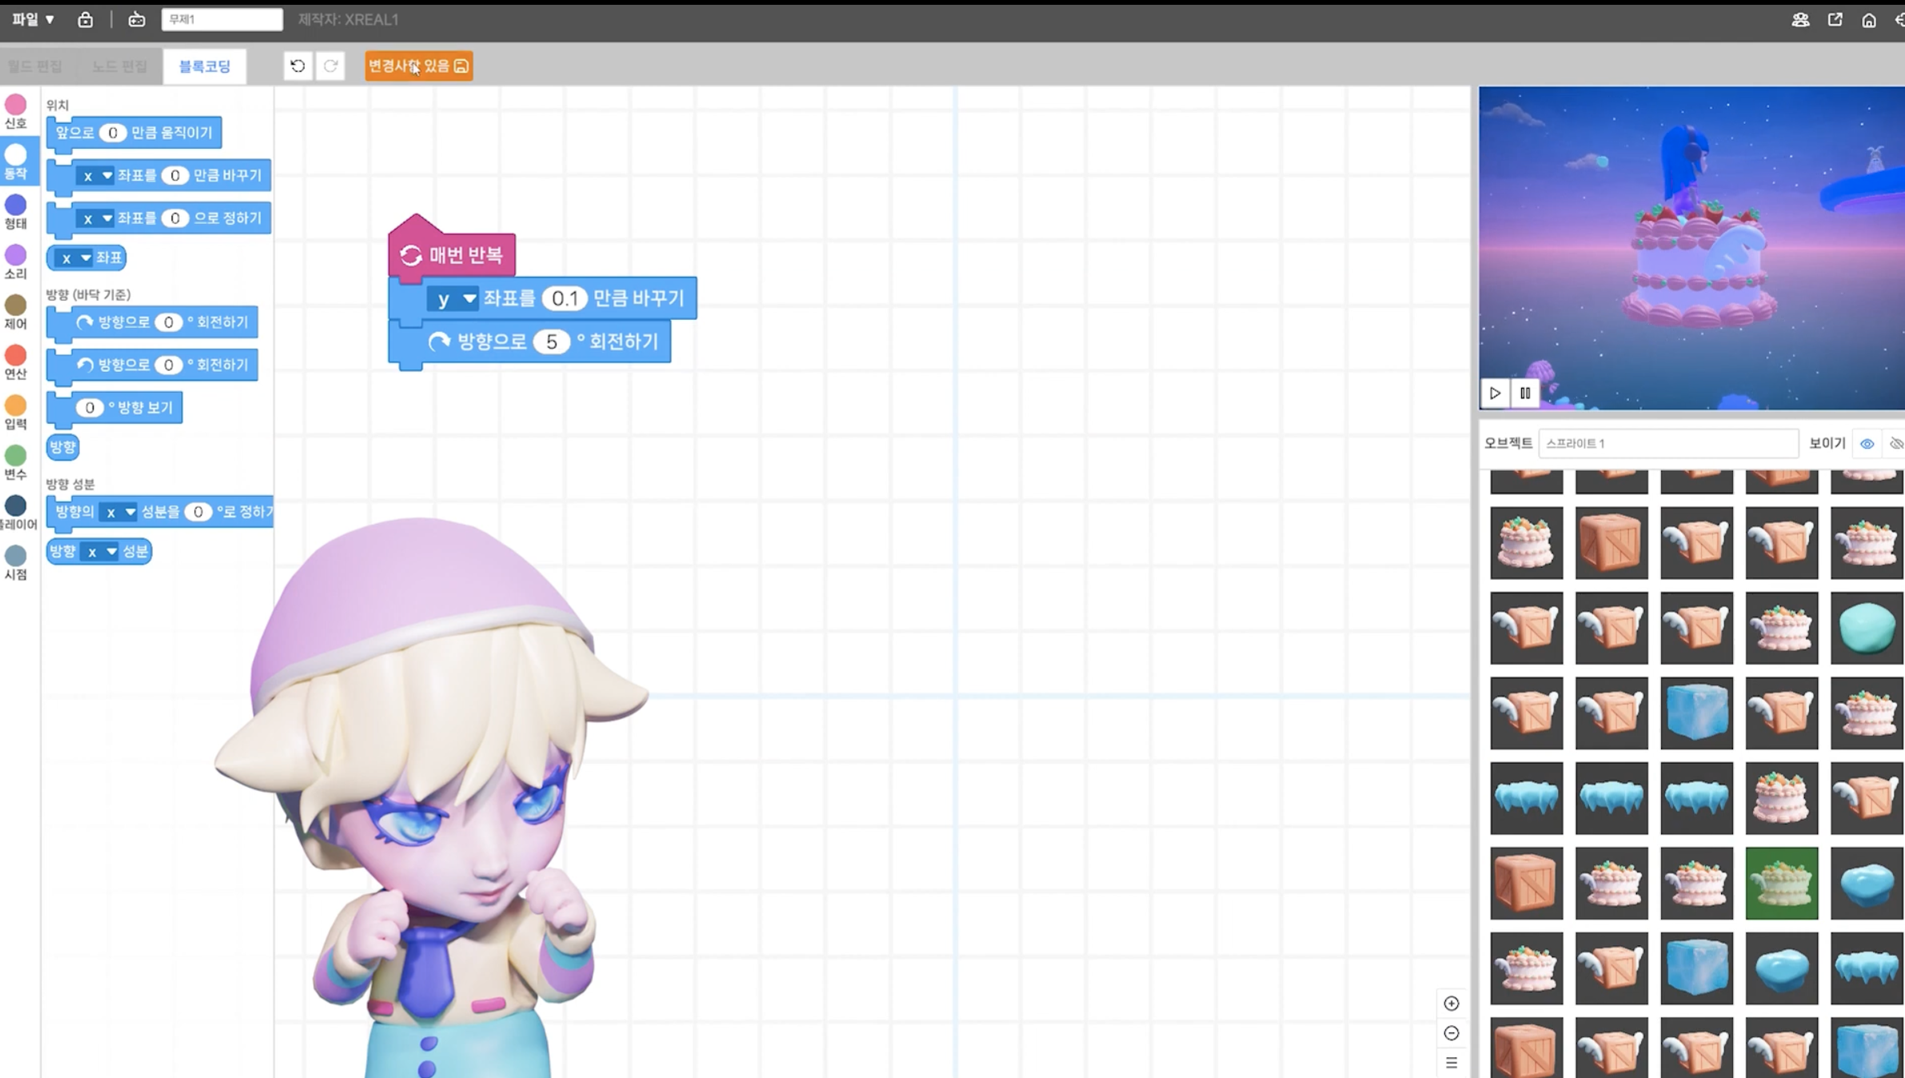Edit the project title field 무제1
The image size is (1905, 1078).
(x=222, y=19)
